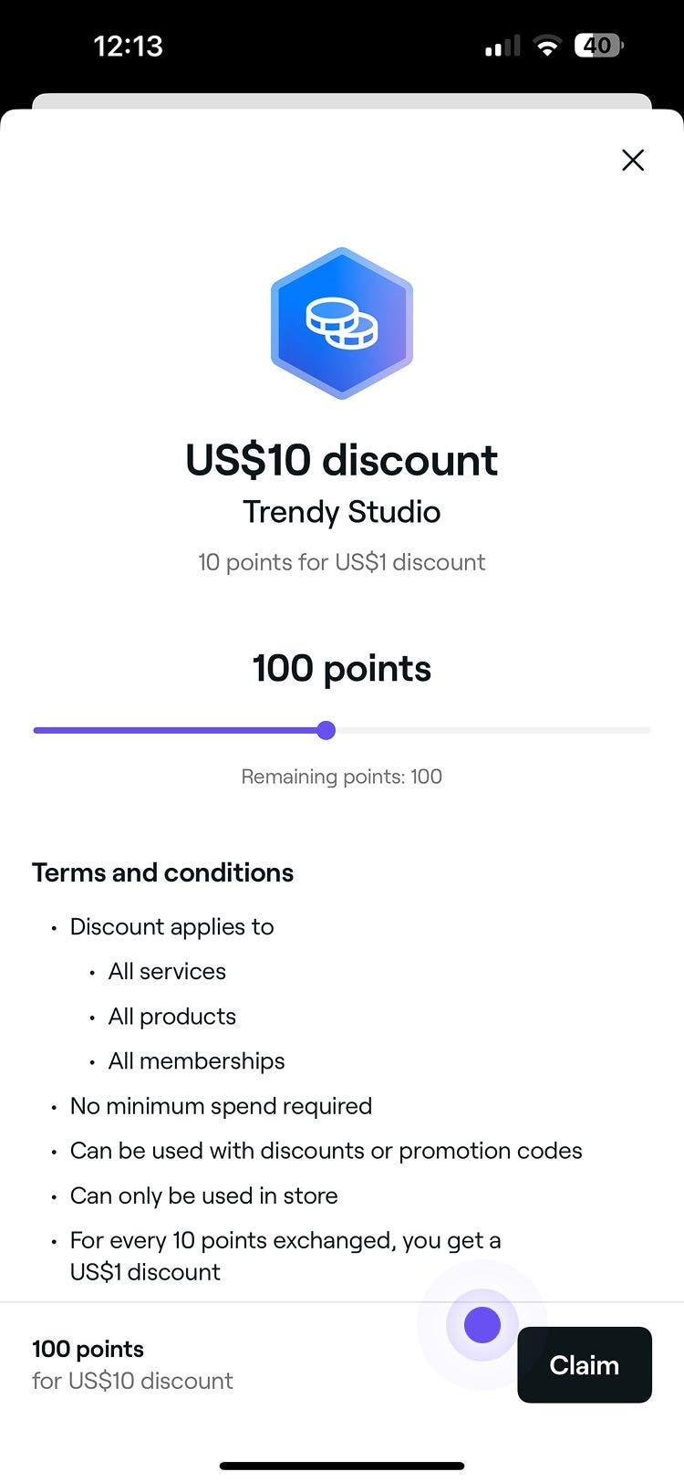Select the US$10 discount title
Screen dimensions: 684x1482
coord(342,460)
